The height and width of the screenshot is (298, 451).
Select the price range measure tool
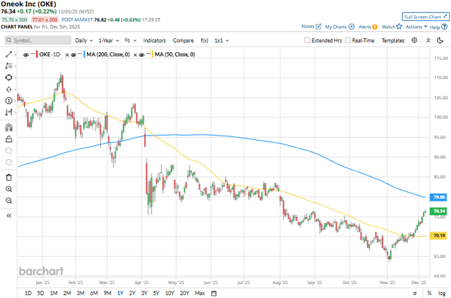point(8,112)
